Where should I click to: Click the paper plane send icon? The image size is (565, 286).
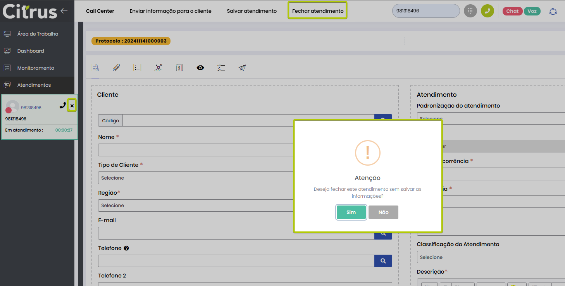pyautogui.click(x=242, y=68)
